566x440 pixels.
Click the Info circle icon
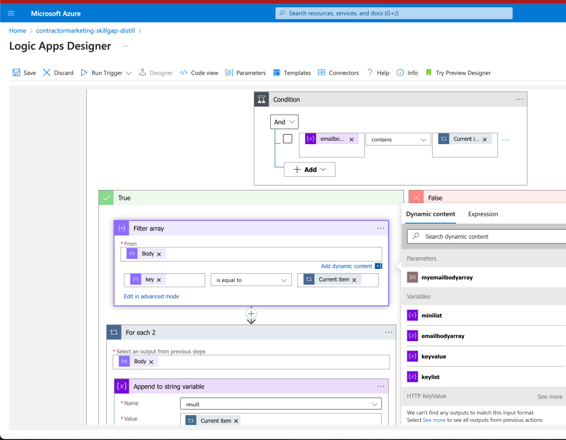(400, 72)
